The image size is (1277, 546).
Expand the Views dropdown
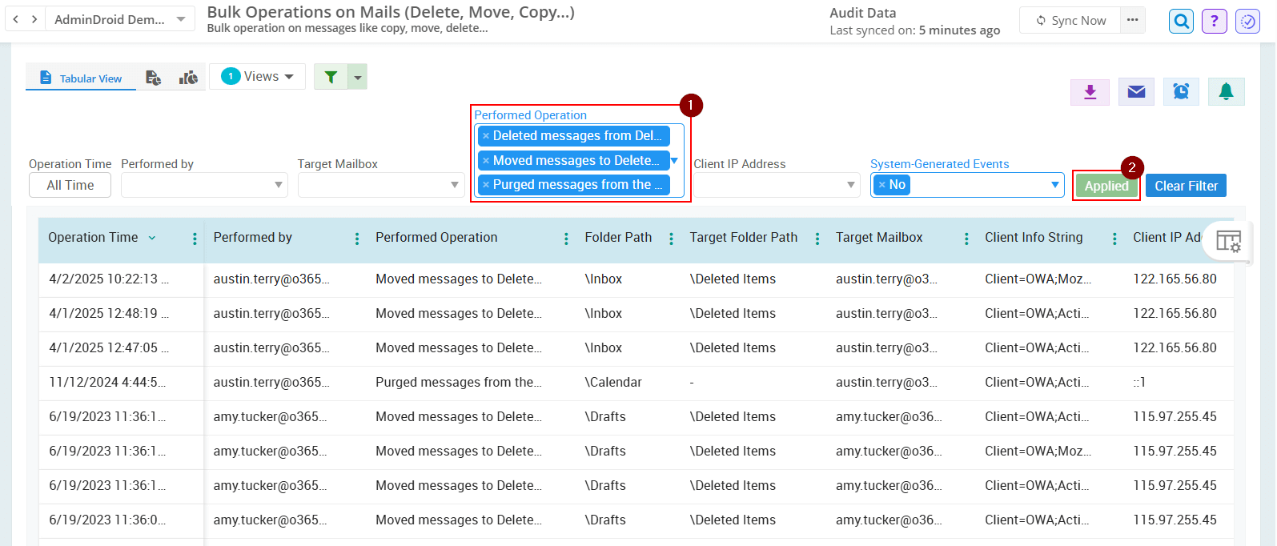pyautogui.click(x=257, y=77)
